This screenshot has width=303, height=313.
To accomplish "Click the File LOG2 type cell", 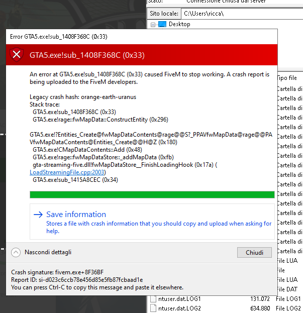I will (x=288, y=308).
